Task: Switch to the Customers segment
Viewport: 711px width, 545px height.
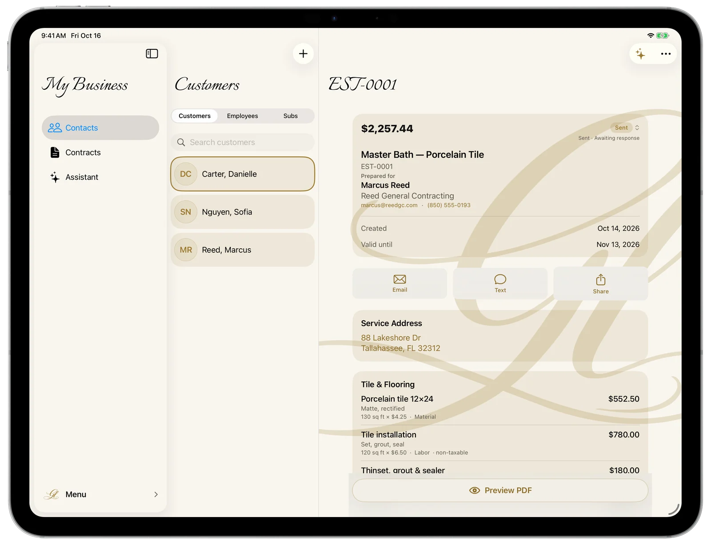Action: pos(195,116)
